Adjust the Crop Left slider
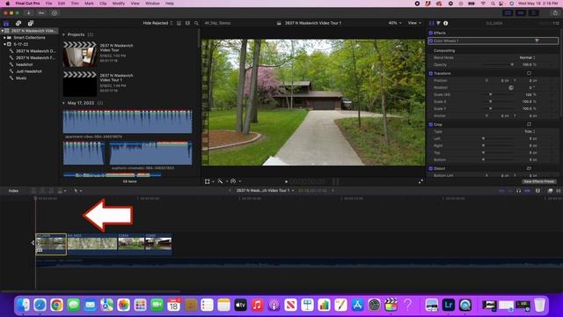 498,138
